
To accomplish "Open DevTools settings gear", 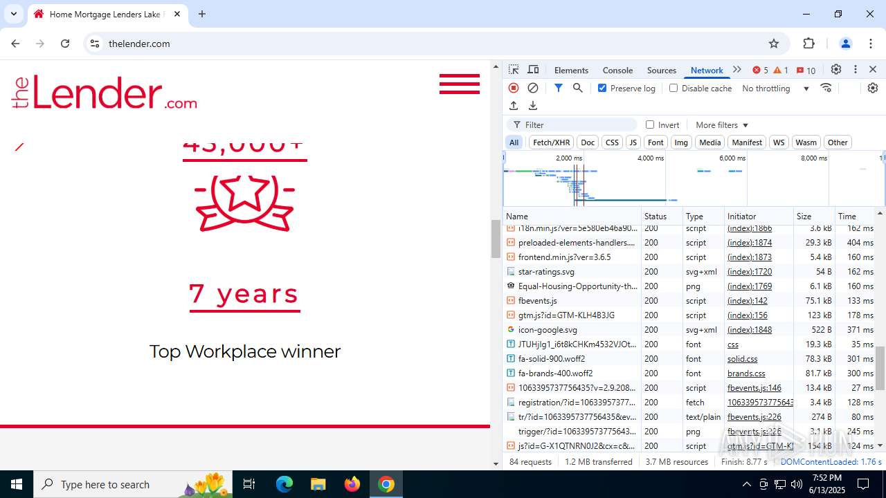I will [x=836, y=70].
